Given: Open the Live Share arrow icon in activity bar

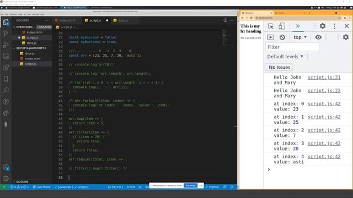Looking at the screenshot, I should click(6, 113).
